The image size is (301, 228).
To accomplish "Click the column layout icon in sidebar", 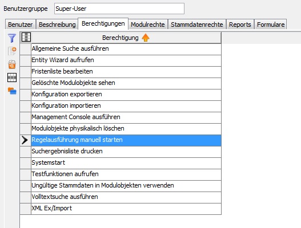I will point(12,78).
